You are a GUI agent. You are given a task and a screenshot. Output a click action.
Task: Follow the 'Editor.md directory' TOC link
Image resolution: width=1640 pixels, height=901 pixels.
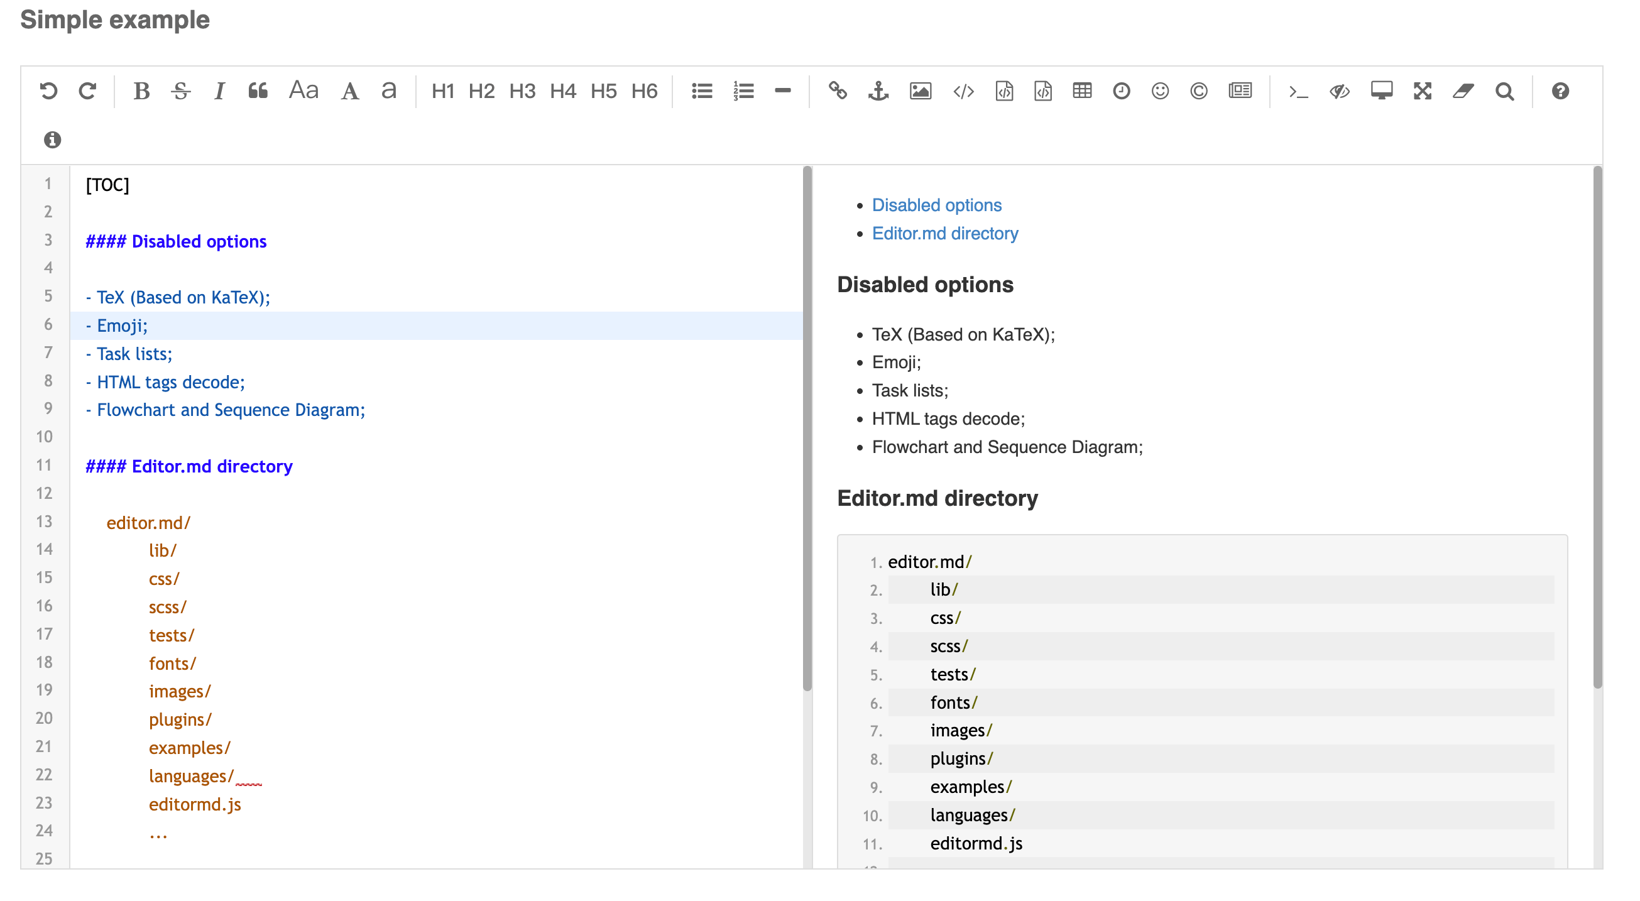click(x=945, y=233)
